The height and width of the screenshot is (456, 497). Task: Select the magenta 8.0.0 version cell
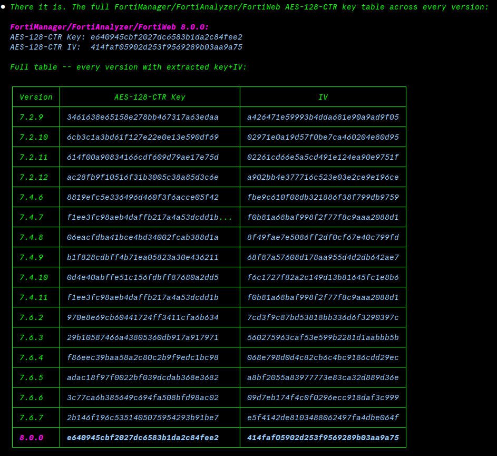click(x=32, y=438)
